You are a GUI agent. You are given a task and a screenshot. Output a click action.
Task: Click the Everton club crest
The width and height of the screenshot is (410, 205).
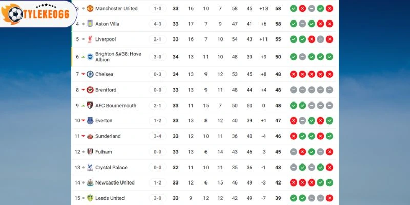tap(90, 121)
